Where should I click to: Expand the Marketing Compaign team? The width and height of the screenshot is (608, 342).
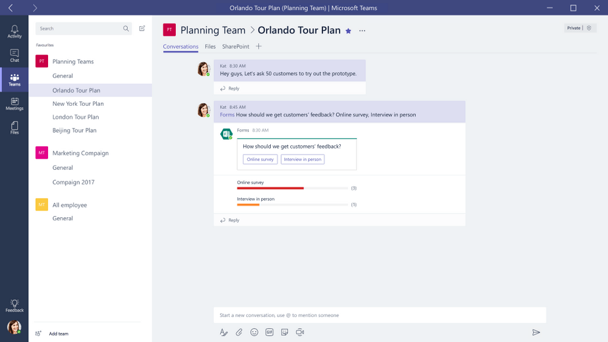(80, 153)
